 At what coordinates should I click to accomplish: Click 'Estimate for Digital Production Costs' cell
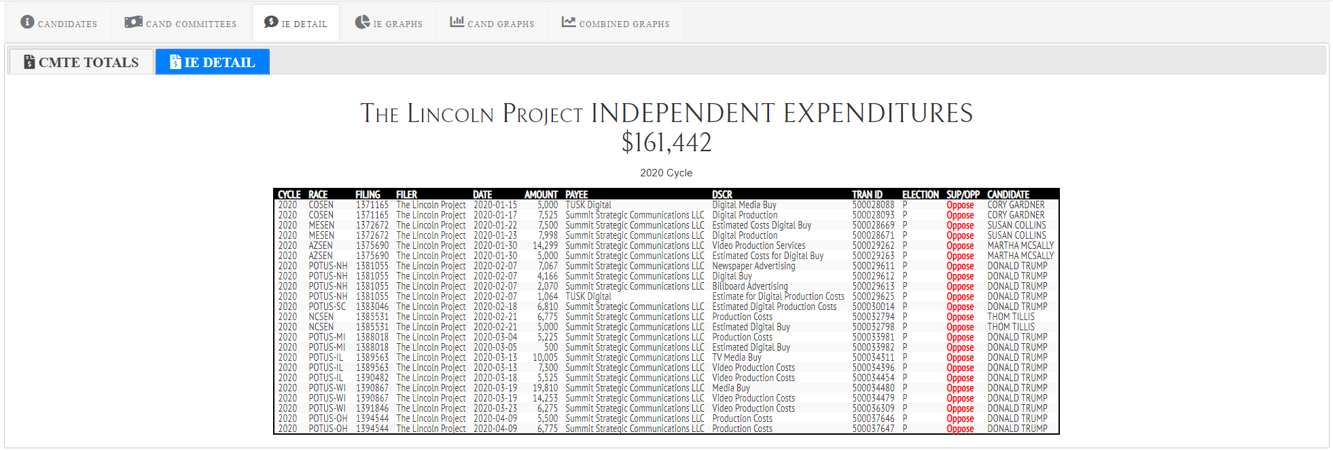tap(778, 296)
